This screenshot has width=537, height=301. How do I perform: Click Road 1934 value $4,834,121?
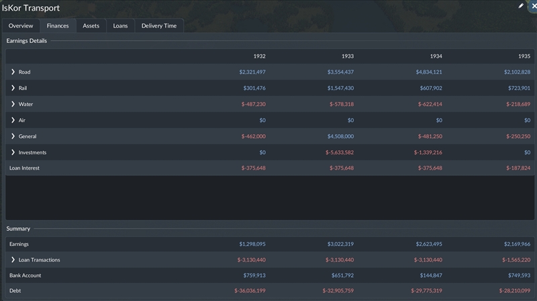click(429, 72)
